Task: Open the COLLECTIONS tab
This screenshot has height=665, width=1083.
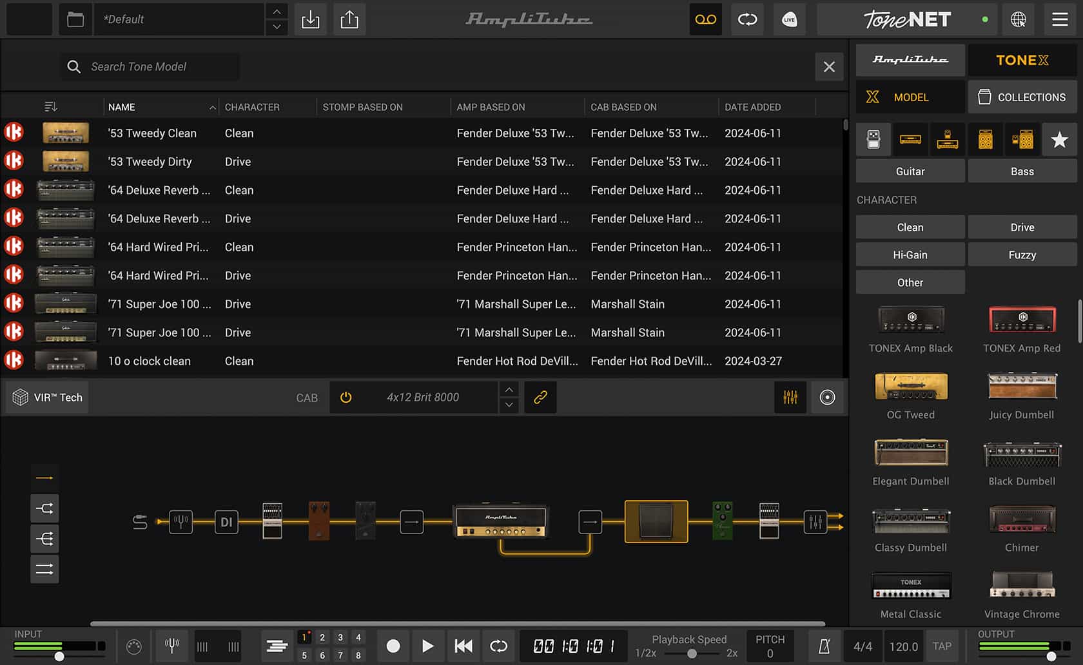Action: pos(1022,97)
